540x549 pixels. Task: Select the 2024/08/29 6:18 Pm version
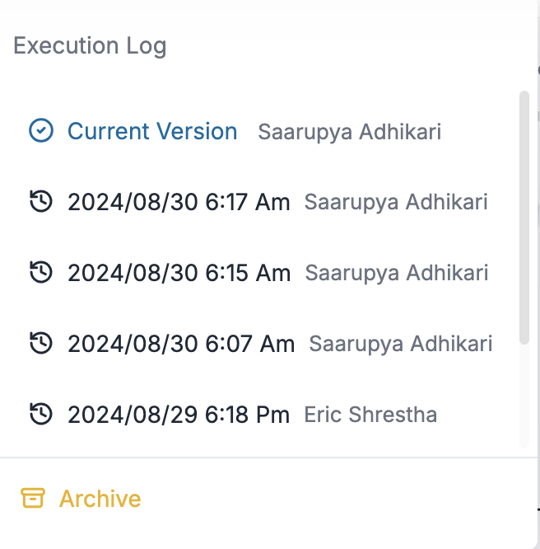click(x=179, y=415)
